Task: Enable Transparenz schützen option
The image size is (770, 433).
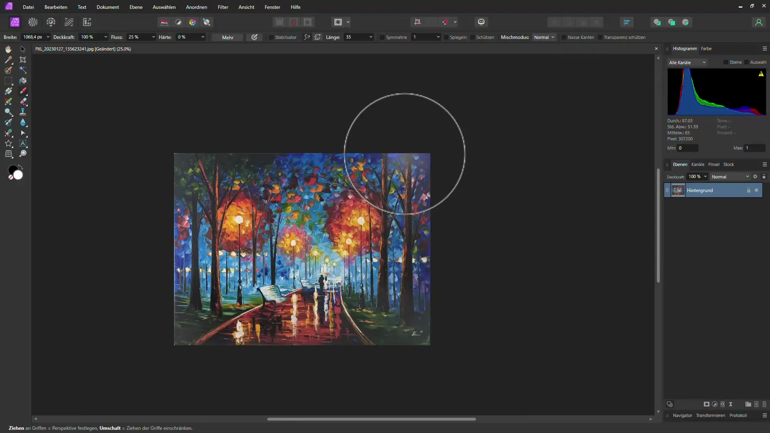Action: (x=600, y=37)
